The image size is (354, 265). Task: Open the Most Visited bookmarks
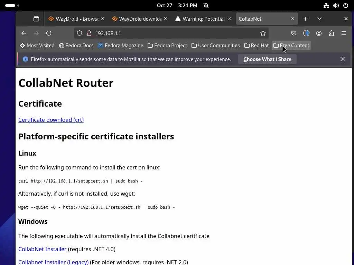click(x=37, y=46)
